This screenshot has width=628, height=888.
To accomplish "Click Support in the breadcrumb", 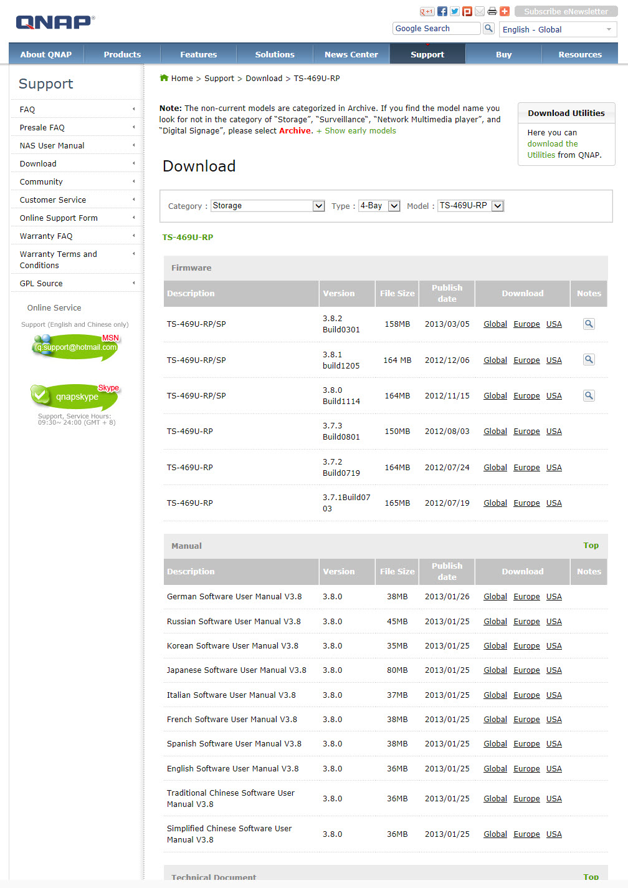I will click(x=219, y=78).
